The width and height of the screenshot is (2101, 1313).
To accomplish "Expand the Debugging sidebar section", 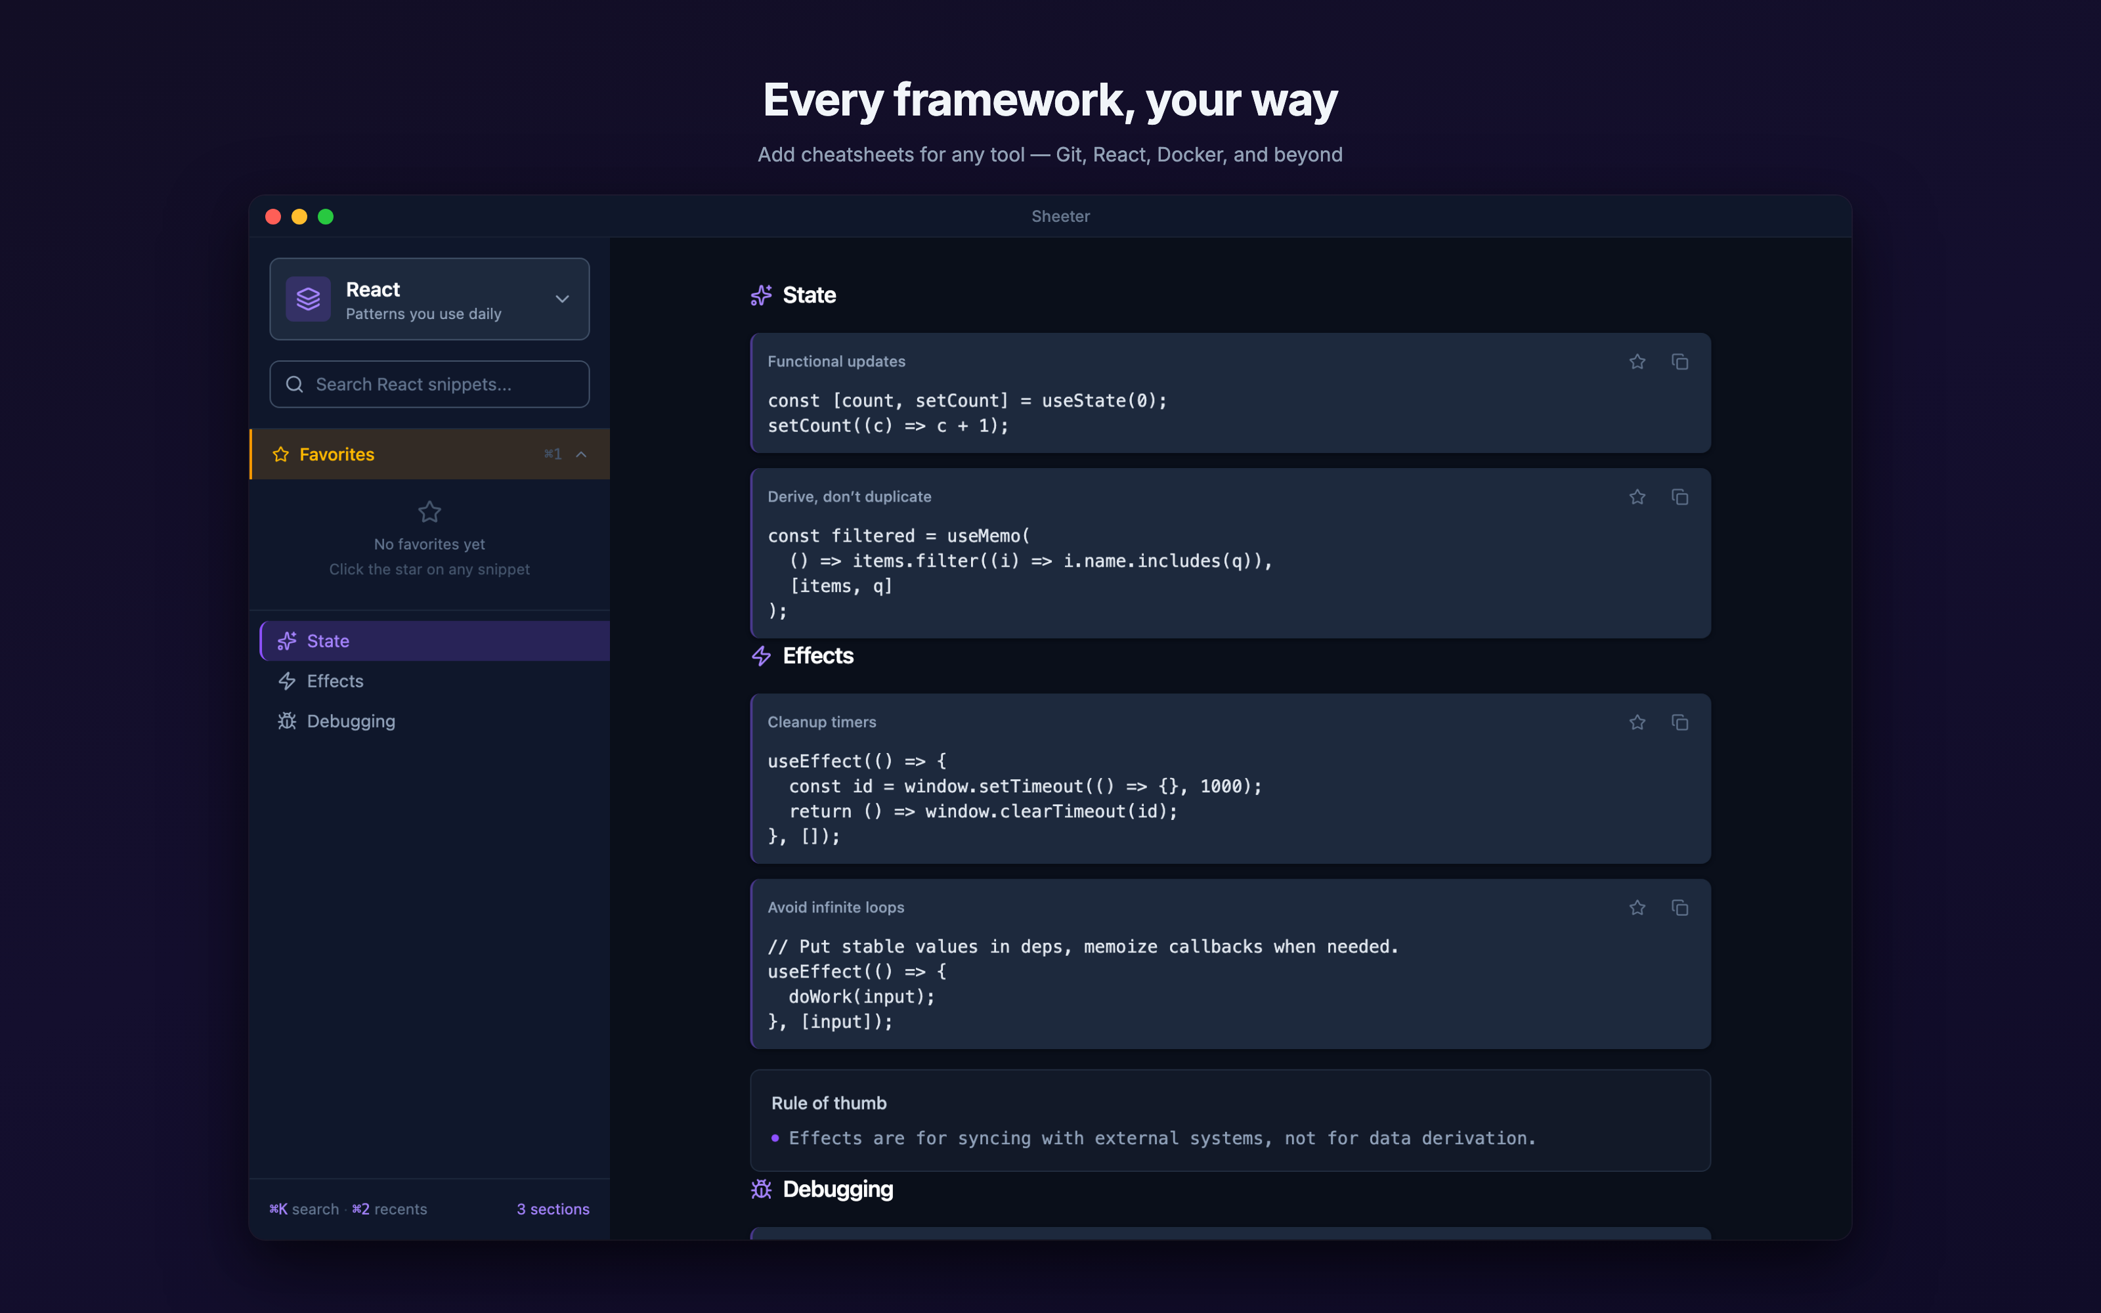I will coord(351,721).
